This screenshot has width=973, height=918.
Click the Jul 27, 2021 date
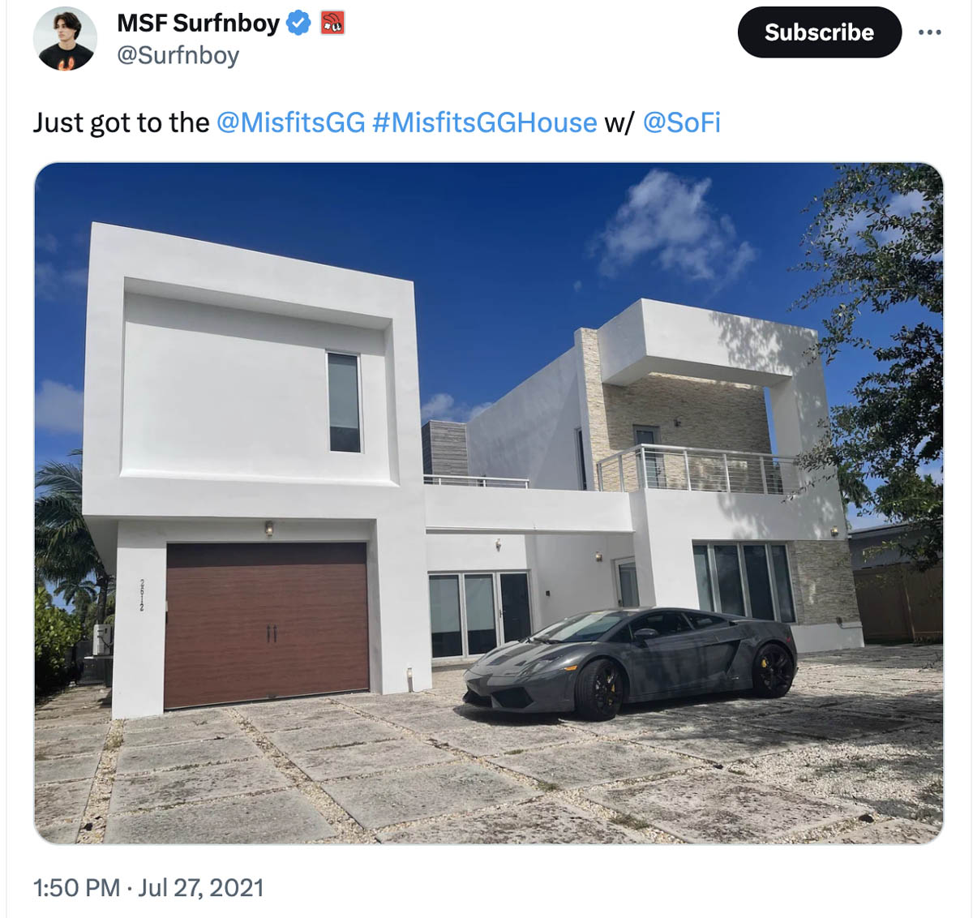[x=201, y=888]
